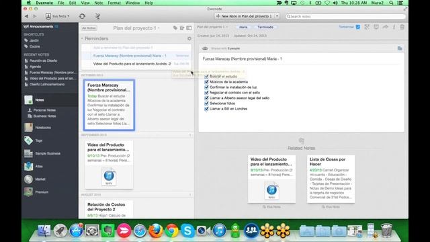Go back with the left arrow button
Image resolution: width=430 pixels, height=242 pixels.
click(27, 16)
